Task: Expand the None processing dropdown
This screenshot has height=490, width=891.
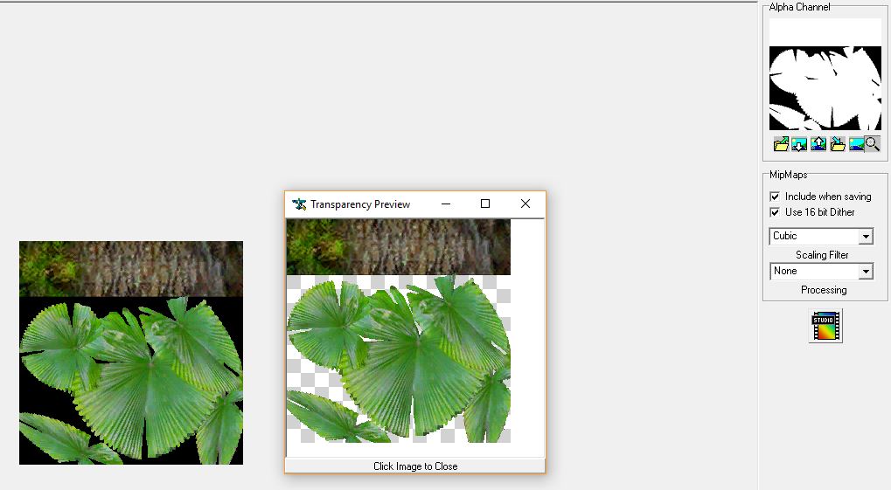Action: (x=821, y=272)
